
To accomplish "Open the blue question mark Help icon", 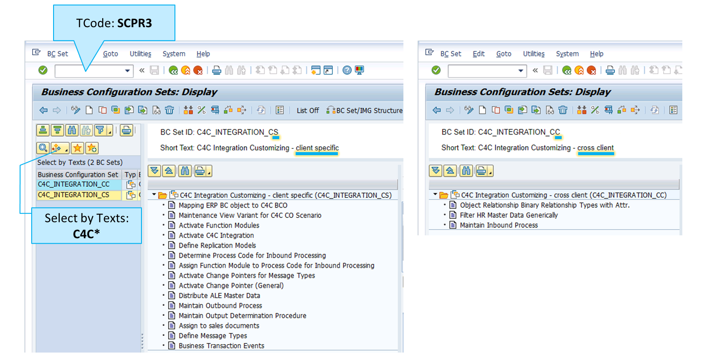I will pyautogui.click(x=347, y=70).
